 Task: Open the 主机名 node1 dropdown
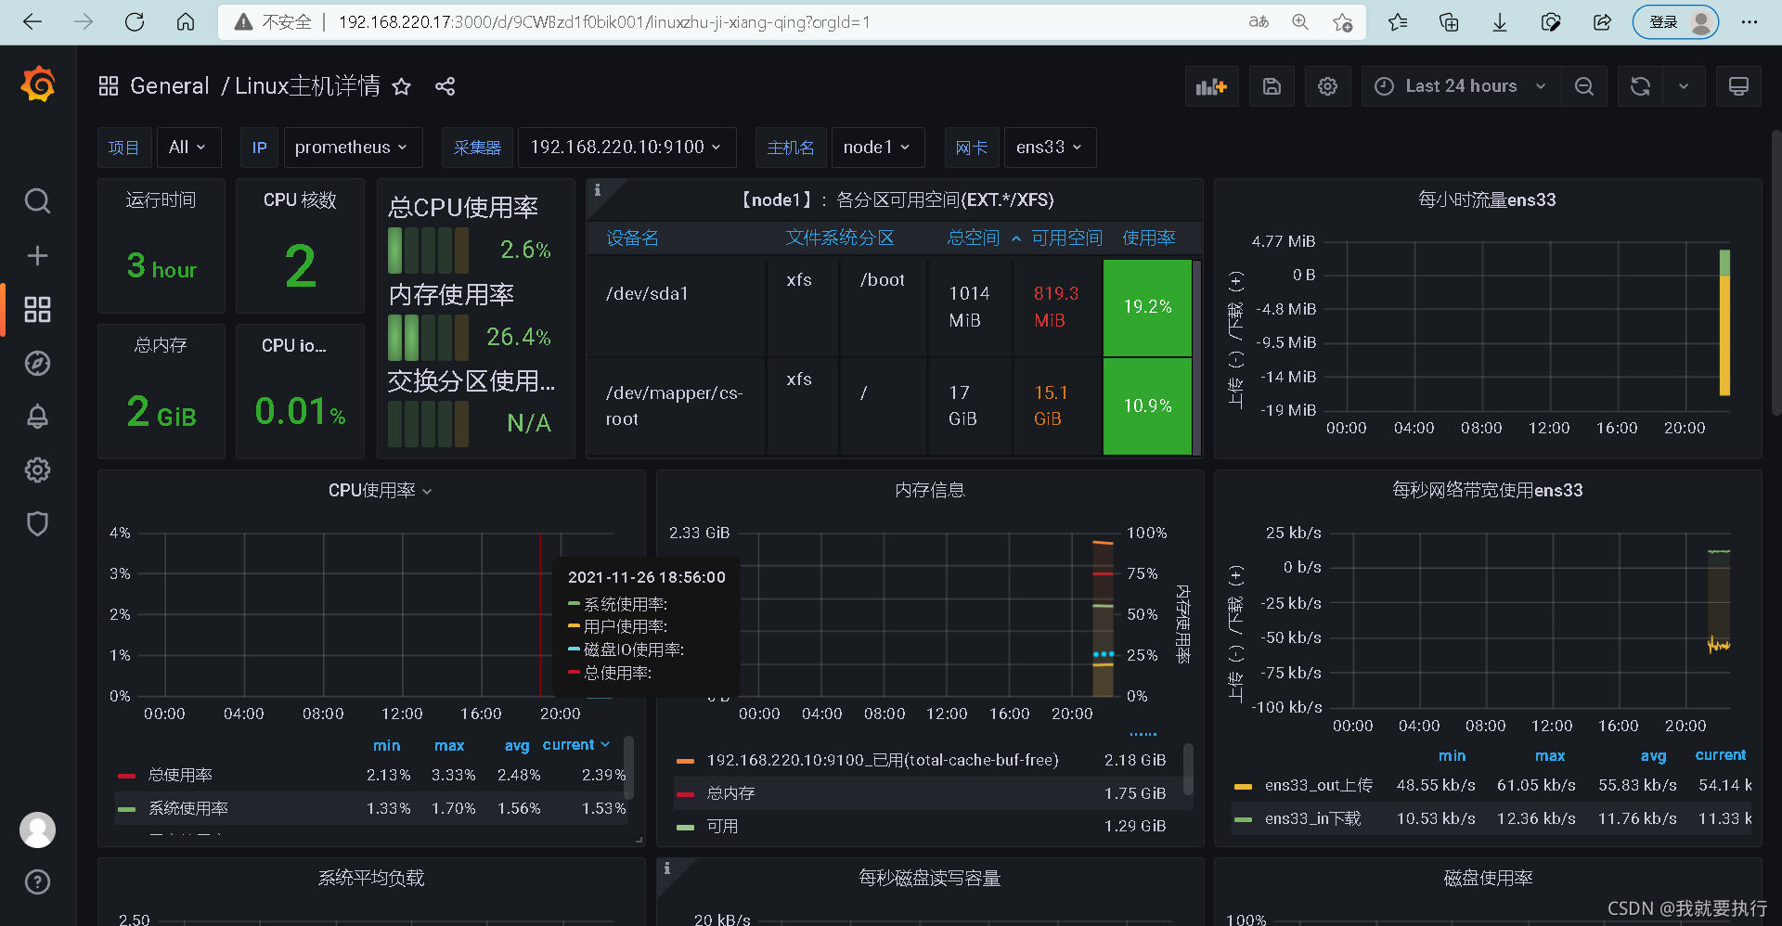pyautogui.click(x=877, y=148)
